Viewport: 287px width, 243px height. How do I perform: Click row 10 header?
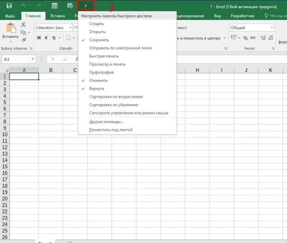click(x=5, y=134)
